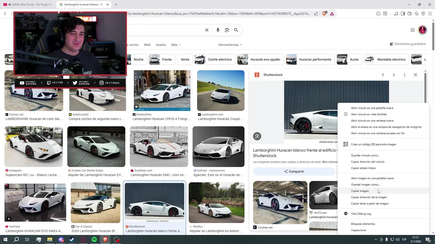435x244 pixels.
Task: Open the SoyMotor.com Huracán DMC thumbnail
Action: [x=159, y=147]
